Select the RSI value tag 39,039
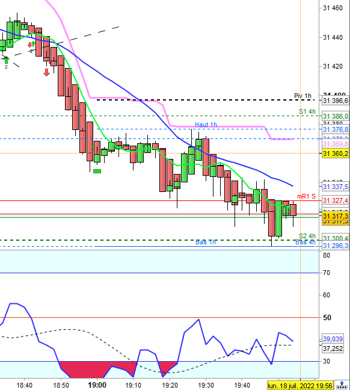350x390 pixels. point(333,339)
